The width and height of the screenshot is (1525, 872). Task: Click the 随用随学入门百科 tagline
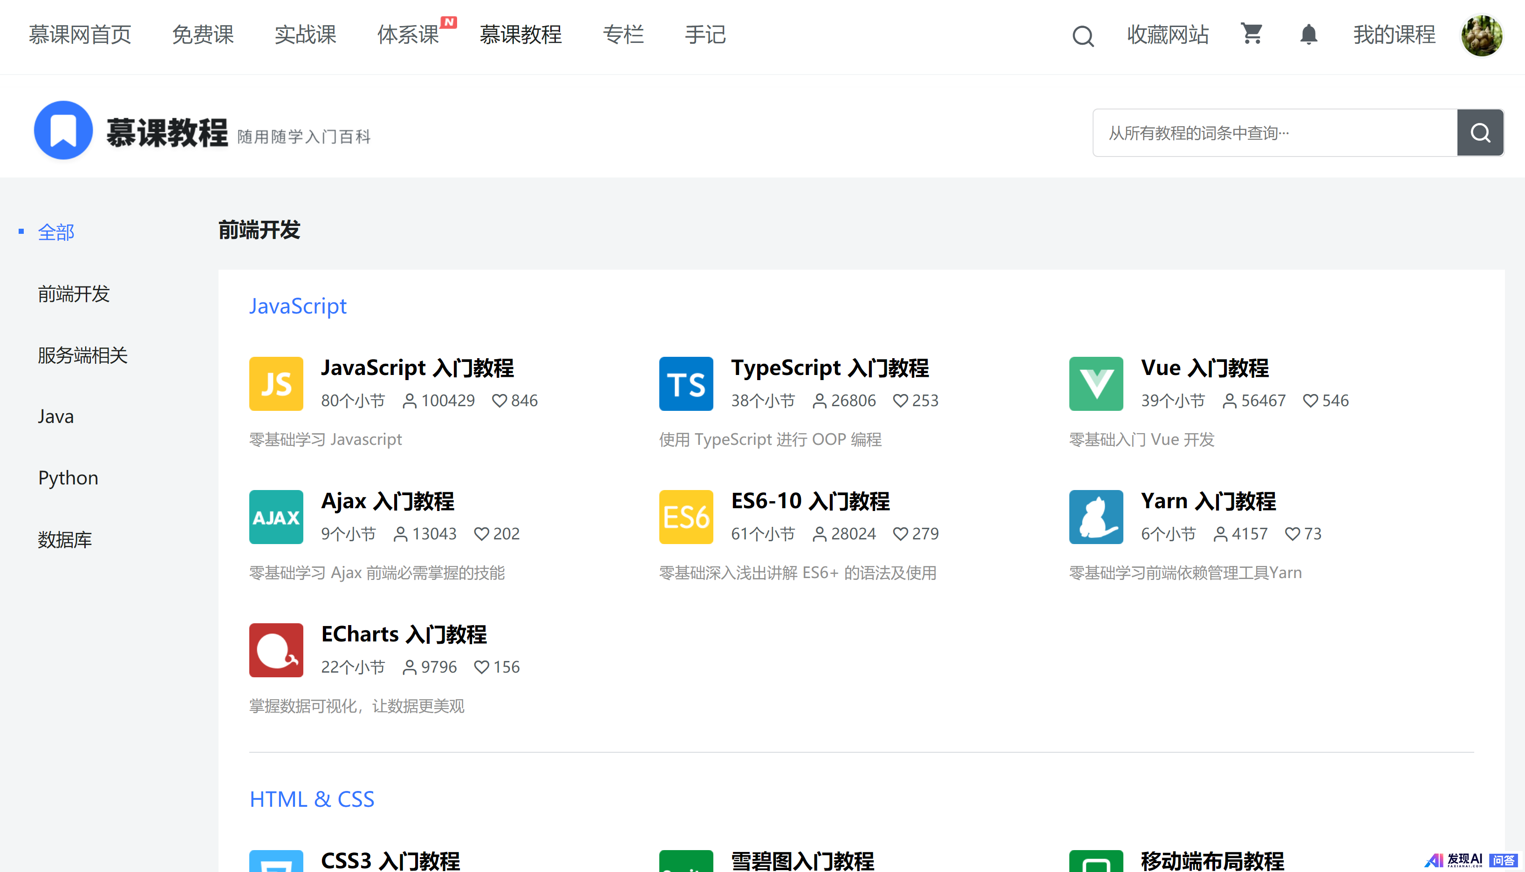point(304,136)
